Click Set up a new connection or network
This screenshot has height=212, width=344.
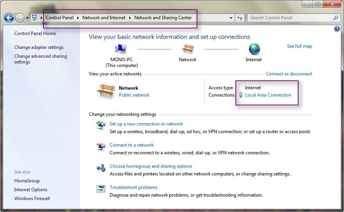(x=146, y=124)
